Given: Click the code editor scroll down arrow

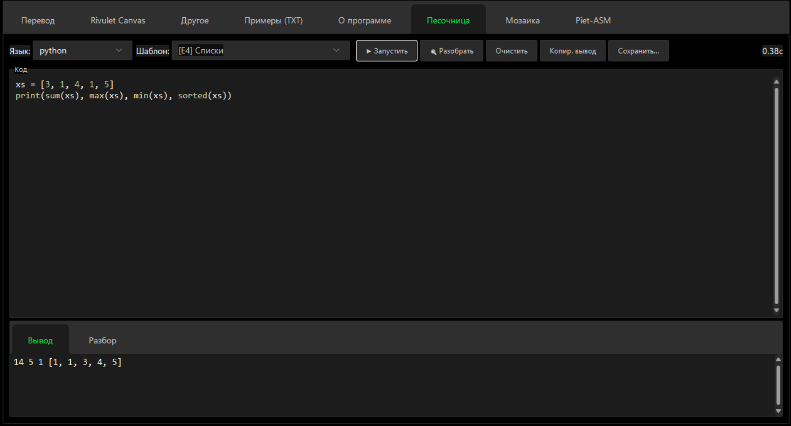Looking at the screenshot, I should click(777, 310).
